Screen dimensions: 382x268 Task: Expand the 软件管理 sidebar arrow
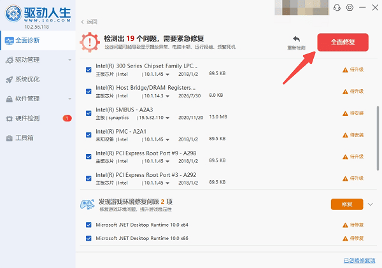(70, 99)
